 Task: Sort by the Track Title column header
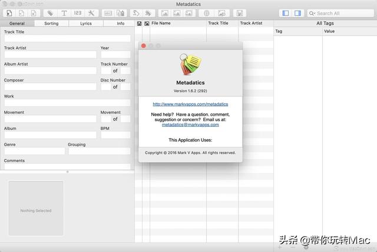(x=222, y=23)
